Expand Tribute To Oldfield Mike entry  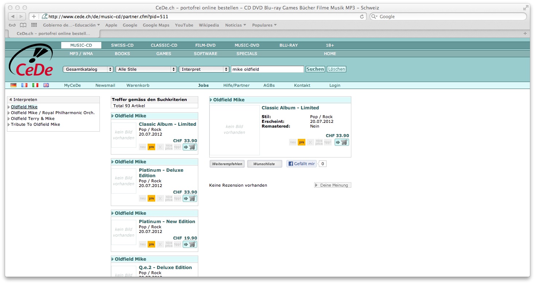click(x=9, y=124)
